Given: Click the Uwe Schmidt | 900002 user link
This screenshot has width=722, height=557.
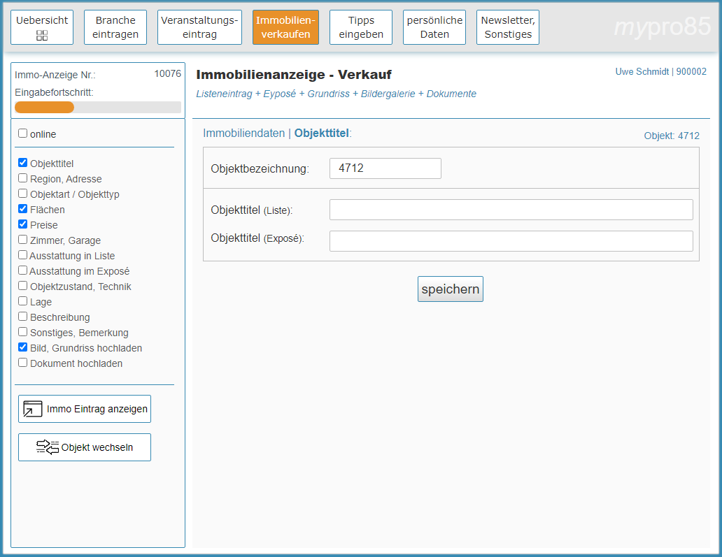Looking at the screenshot, I should tap(660, 71).
